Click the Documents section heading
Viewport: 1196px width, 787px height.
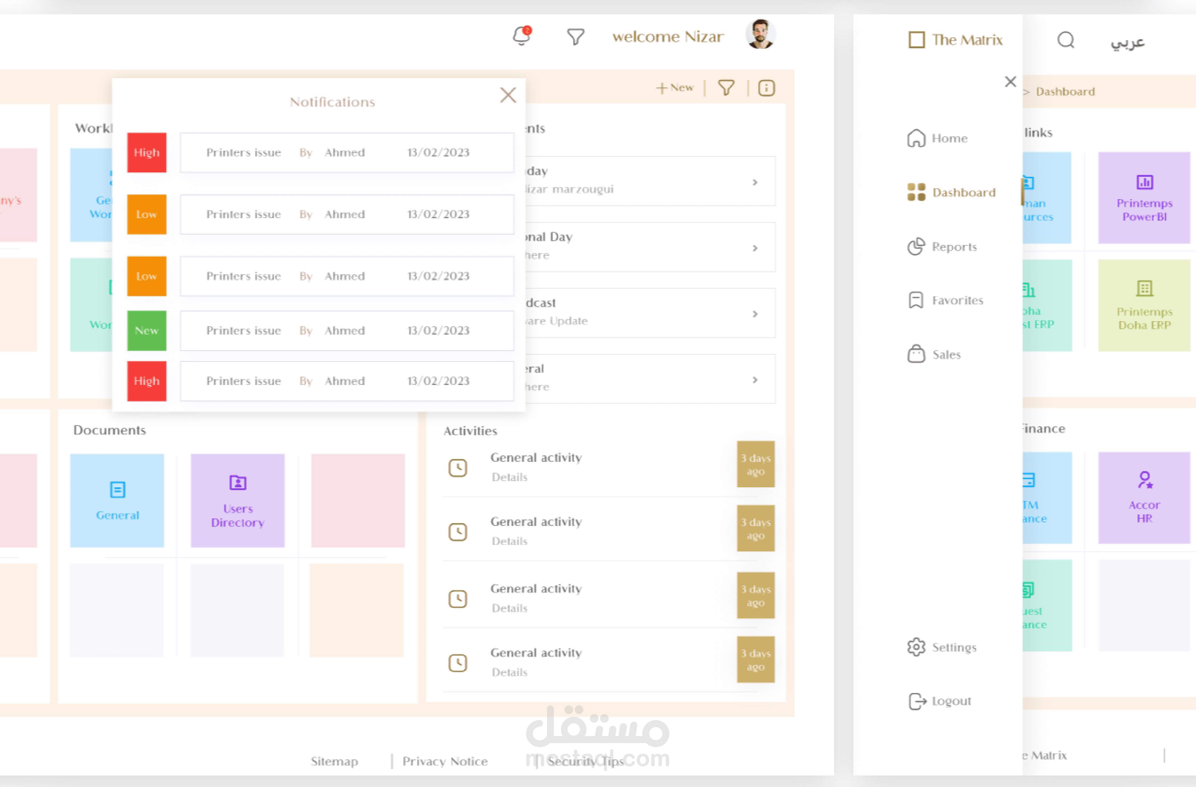(110, 430)
